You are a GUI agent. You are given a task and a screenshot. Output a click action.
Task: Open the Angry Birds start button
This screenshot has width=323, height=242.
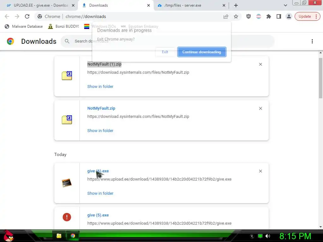(9, 236)
